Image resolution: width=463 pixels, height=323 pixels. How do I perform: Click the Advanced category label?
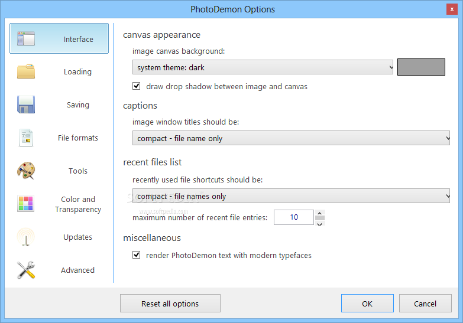tap(77, 270)
